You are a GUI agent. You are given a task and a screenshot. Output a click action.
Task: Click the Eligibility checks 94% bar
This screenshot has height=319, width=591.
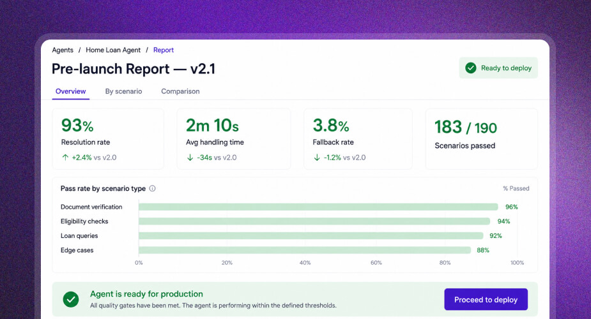coord(314,221)
